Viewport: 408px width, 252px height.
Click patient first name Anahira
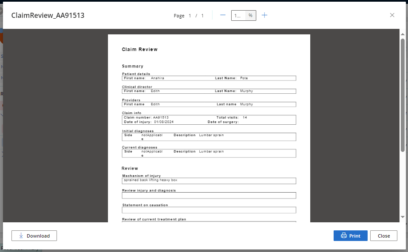157,78
